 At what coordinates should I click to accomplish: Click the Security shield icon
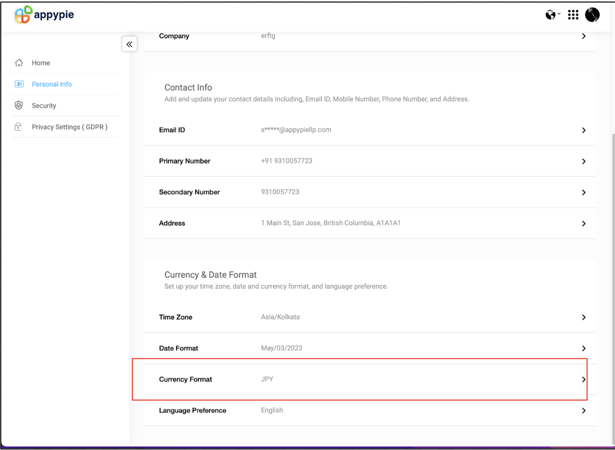tap(19, 106)
